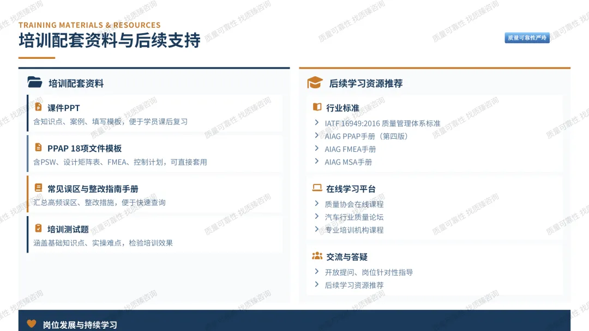Click the IATF 16949:2016 质量管理体系标准 entry
The width and height of the screenshot is (589, 331).
pyautogui.click(x=382, y=124)
